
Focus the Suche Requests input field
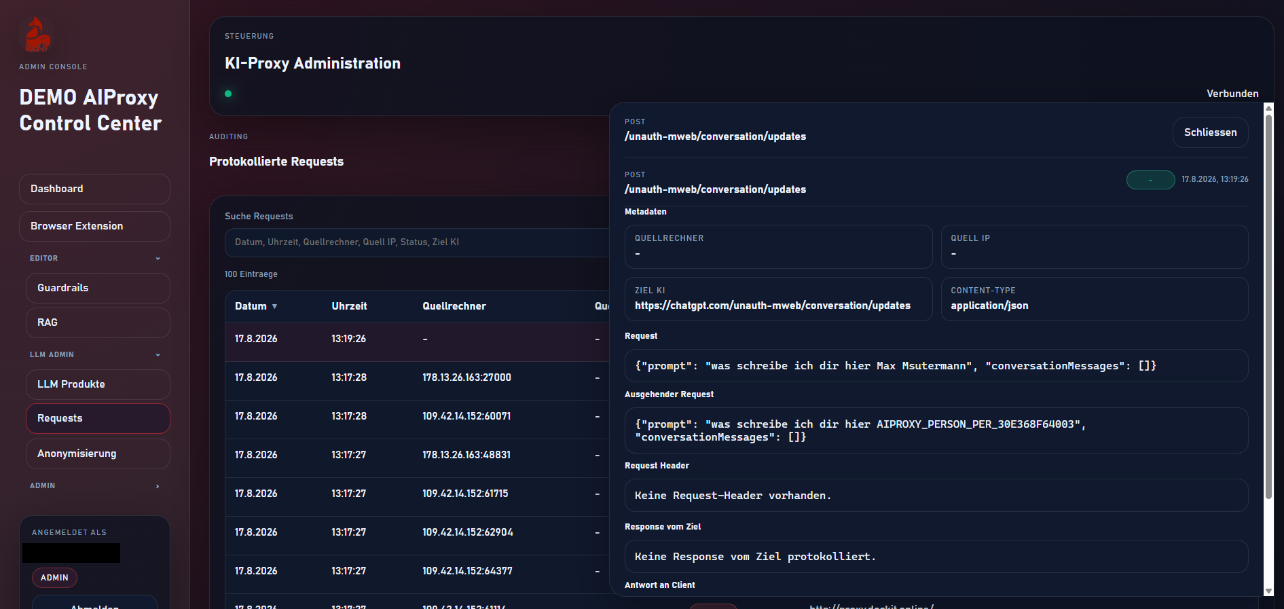click(417, 242)
